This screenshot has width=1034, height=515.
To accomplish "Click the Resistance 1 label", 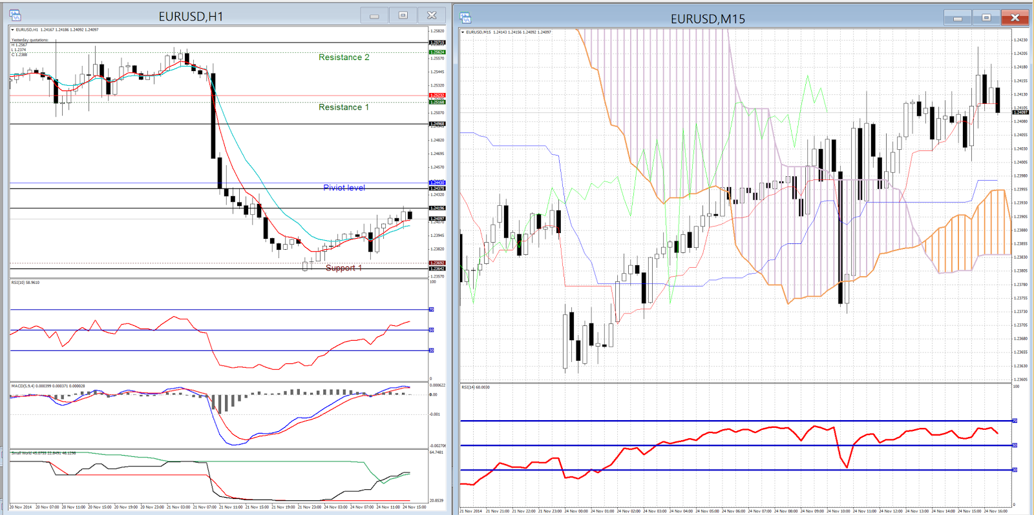I will pos(344,107).
